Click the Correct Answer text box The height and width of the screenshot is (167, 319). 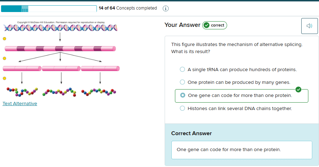pyautogui.click(x=241, y=150)
